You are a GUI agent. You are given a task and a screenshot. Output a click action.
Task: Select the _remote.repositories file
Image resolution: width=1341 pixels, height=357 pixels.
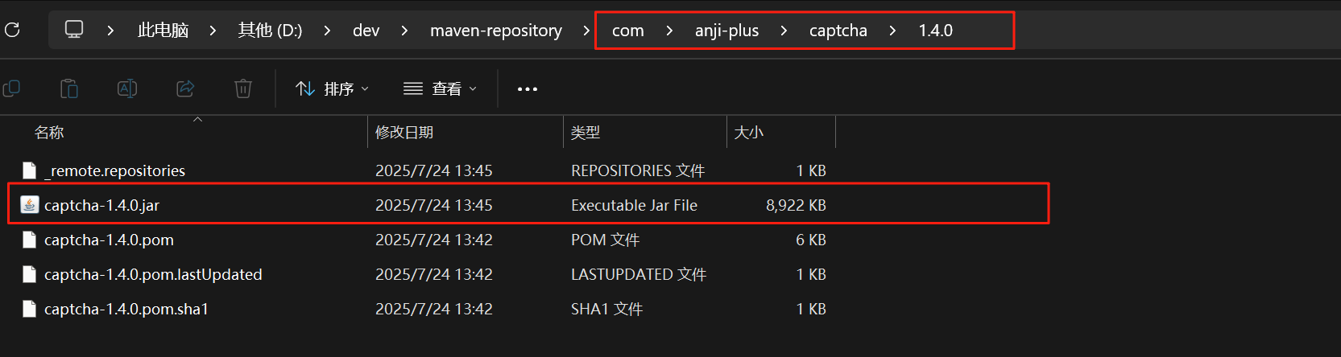114,170
